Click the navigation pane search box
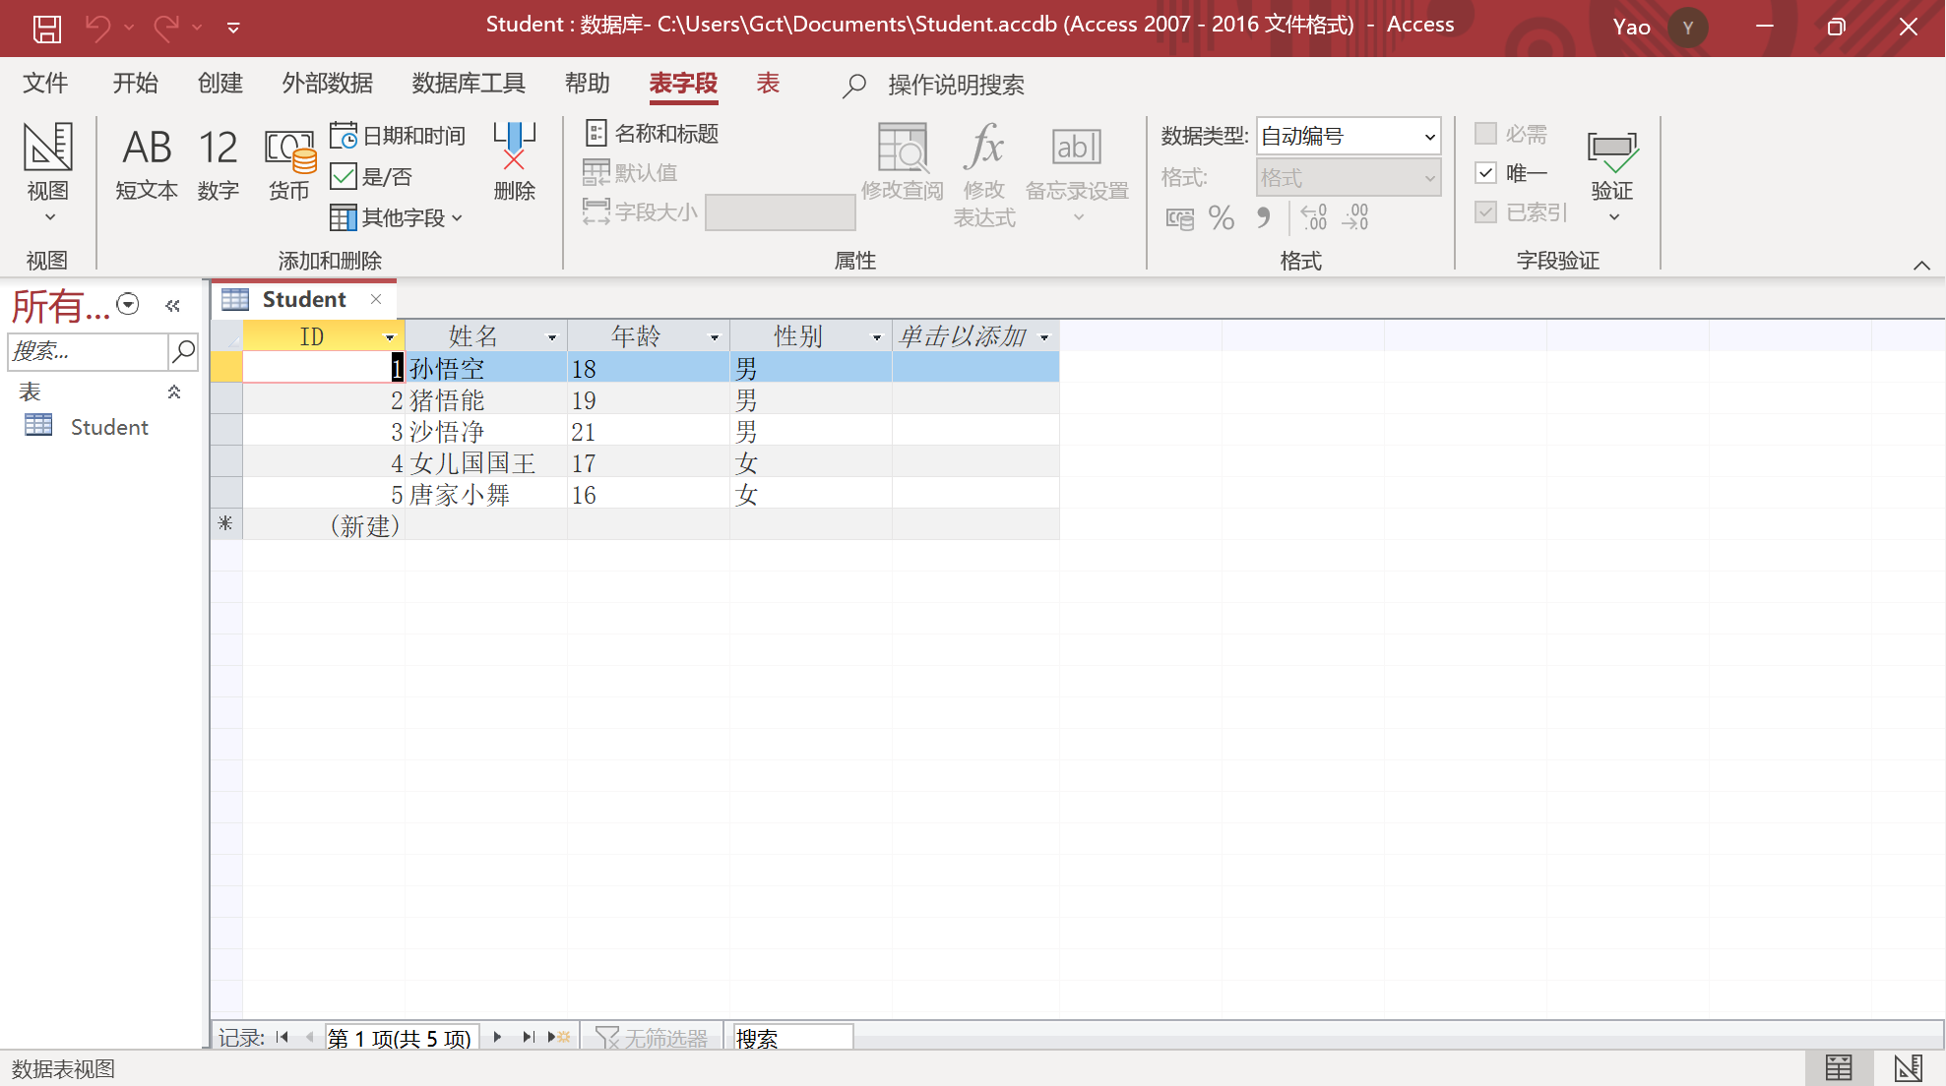 coord(88,351)
